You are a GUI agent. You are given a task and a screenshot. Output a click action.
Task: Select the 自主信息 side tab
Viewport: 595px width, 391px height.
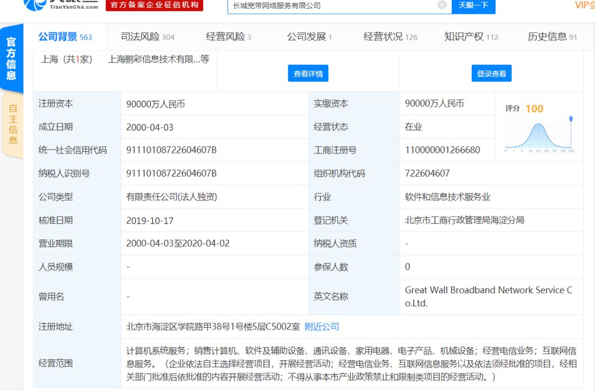coord(13,124)
